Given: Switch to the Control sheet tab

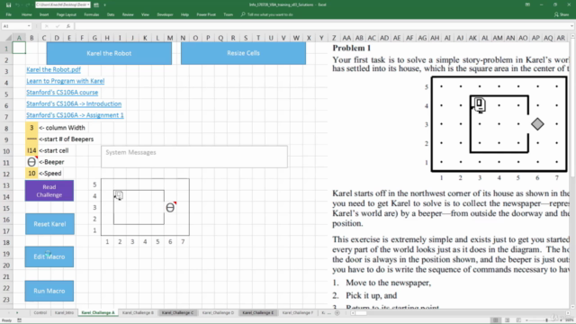Looking at the screenshot, I should point(40,312).
